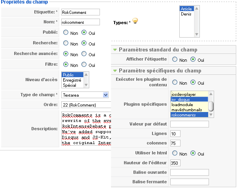Image resolution: width=237 pixels, height=190 pixels.
Task: Select rokcomments in Plugins spécifiques list
Action: click(x=189, y=115)
